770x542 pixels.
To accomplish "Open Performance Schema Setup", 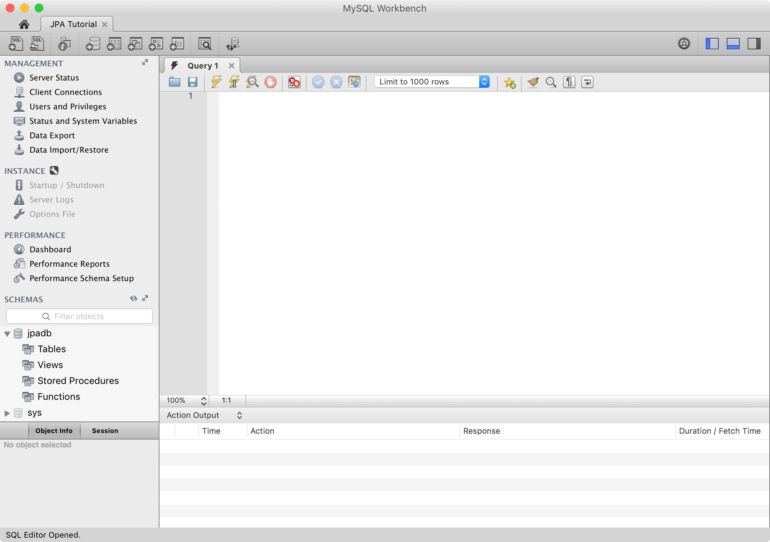I will (82, 278).
